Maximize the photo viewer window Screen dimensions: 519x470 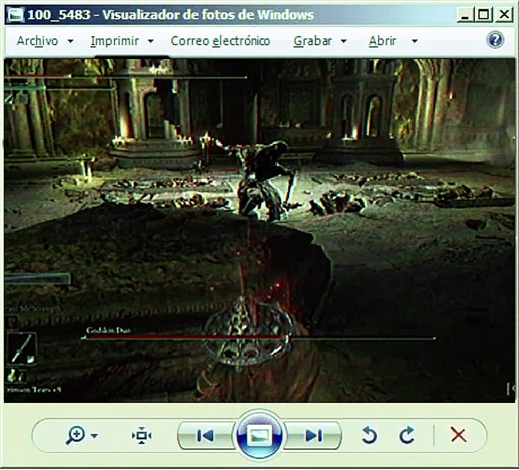click(484, 15)
